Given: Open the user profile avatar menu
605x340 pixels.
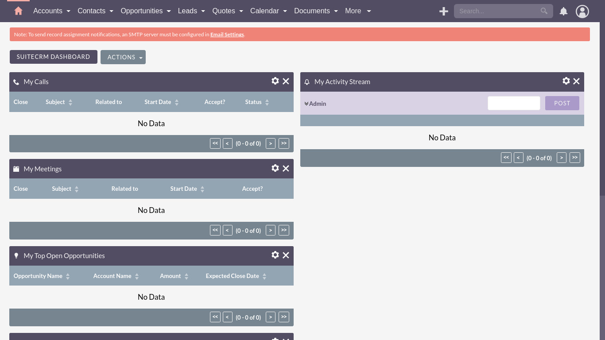Looking at the screenshot, I should coord(582,12).
